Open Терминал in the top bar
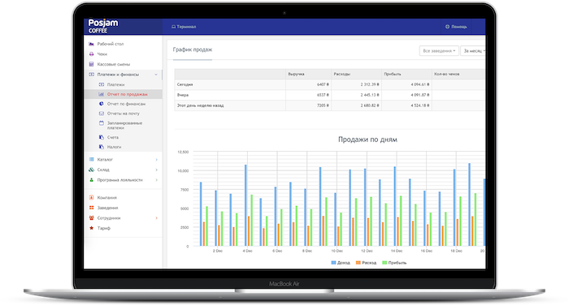 [184, 27]
